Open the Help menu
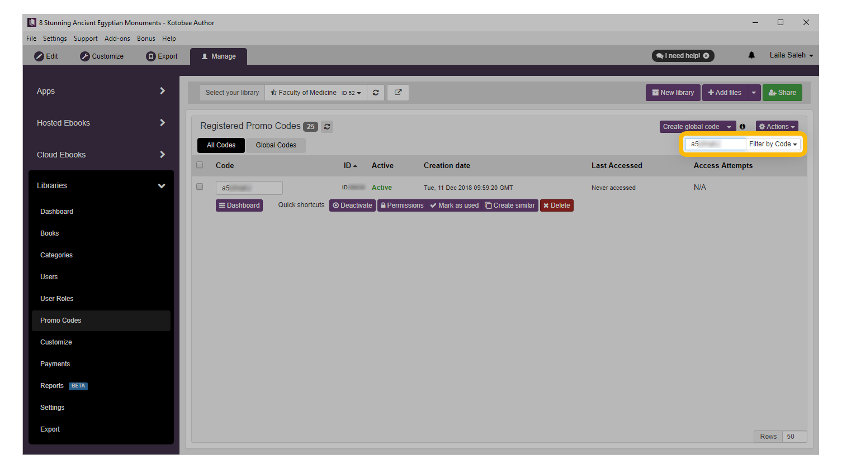Screen dimensions: 842x469 click(169, 39)
